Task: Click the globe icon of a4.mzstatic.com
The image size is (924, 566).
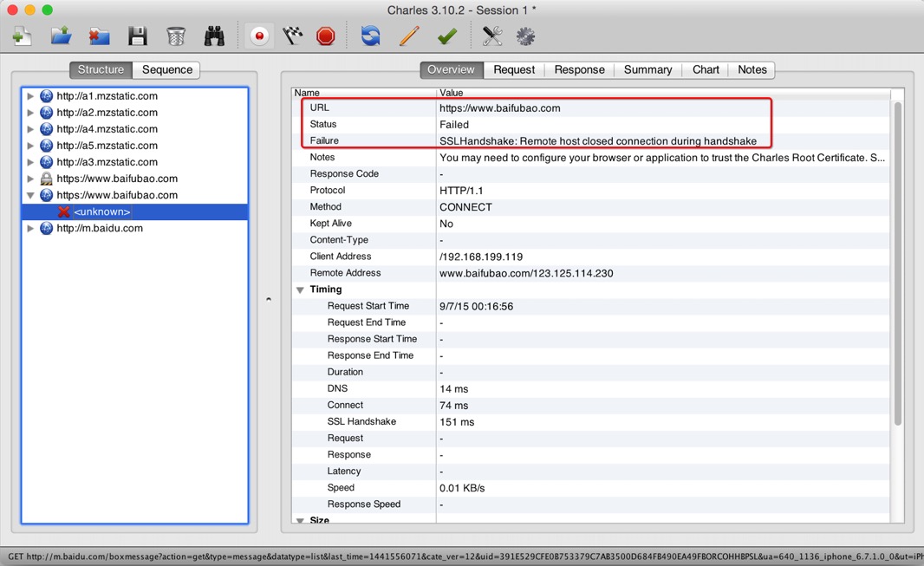Action: pyautogui.click(x=46, y=129)
